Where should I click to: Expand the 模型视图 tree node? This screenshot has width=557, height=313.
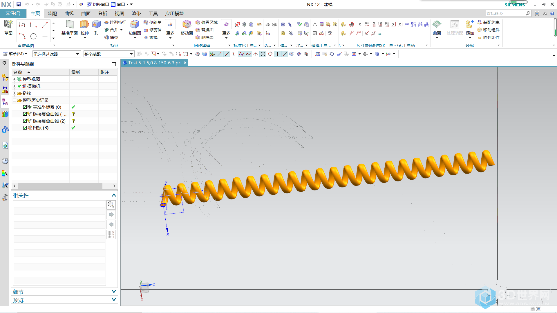pyautogui.click(x=14, y=79)
